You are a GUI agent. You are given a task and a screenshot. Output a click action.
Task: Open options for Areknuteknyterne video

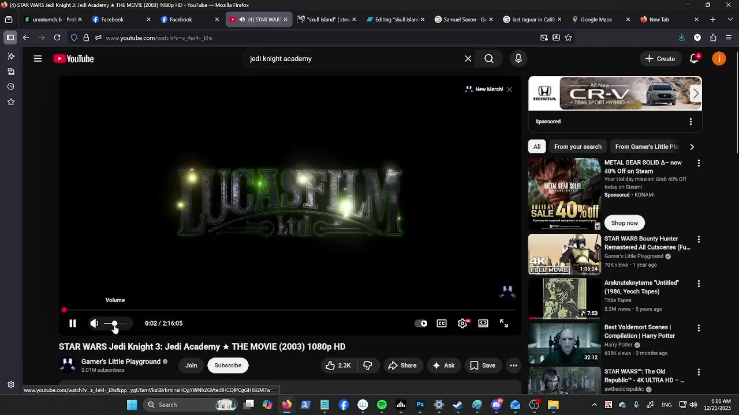(699, 284)
